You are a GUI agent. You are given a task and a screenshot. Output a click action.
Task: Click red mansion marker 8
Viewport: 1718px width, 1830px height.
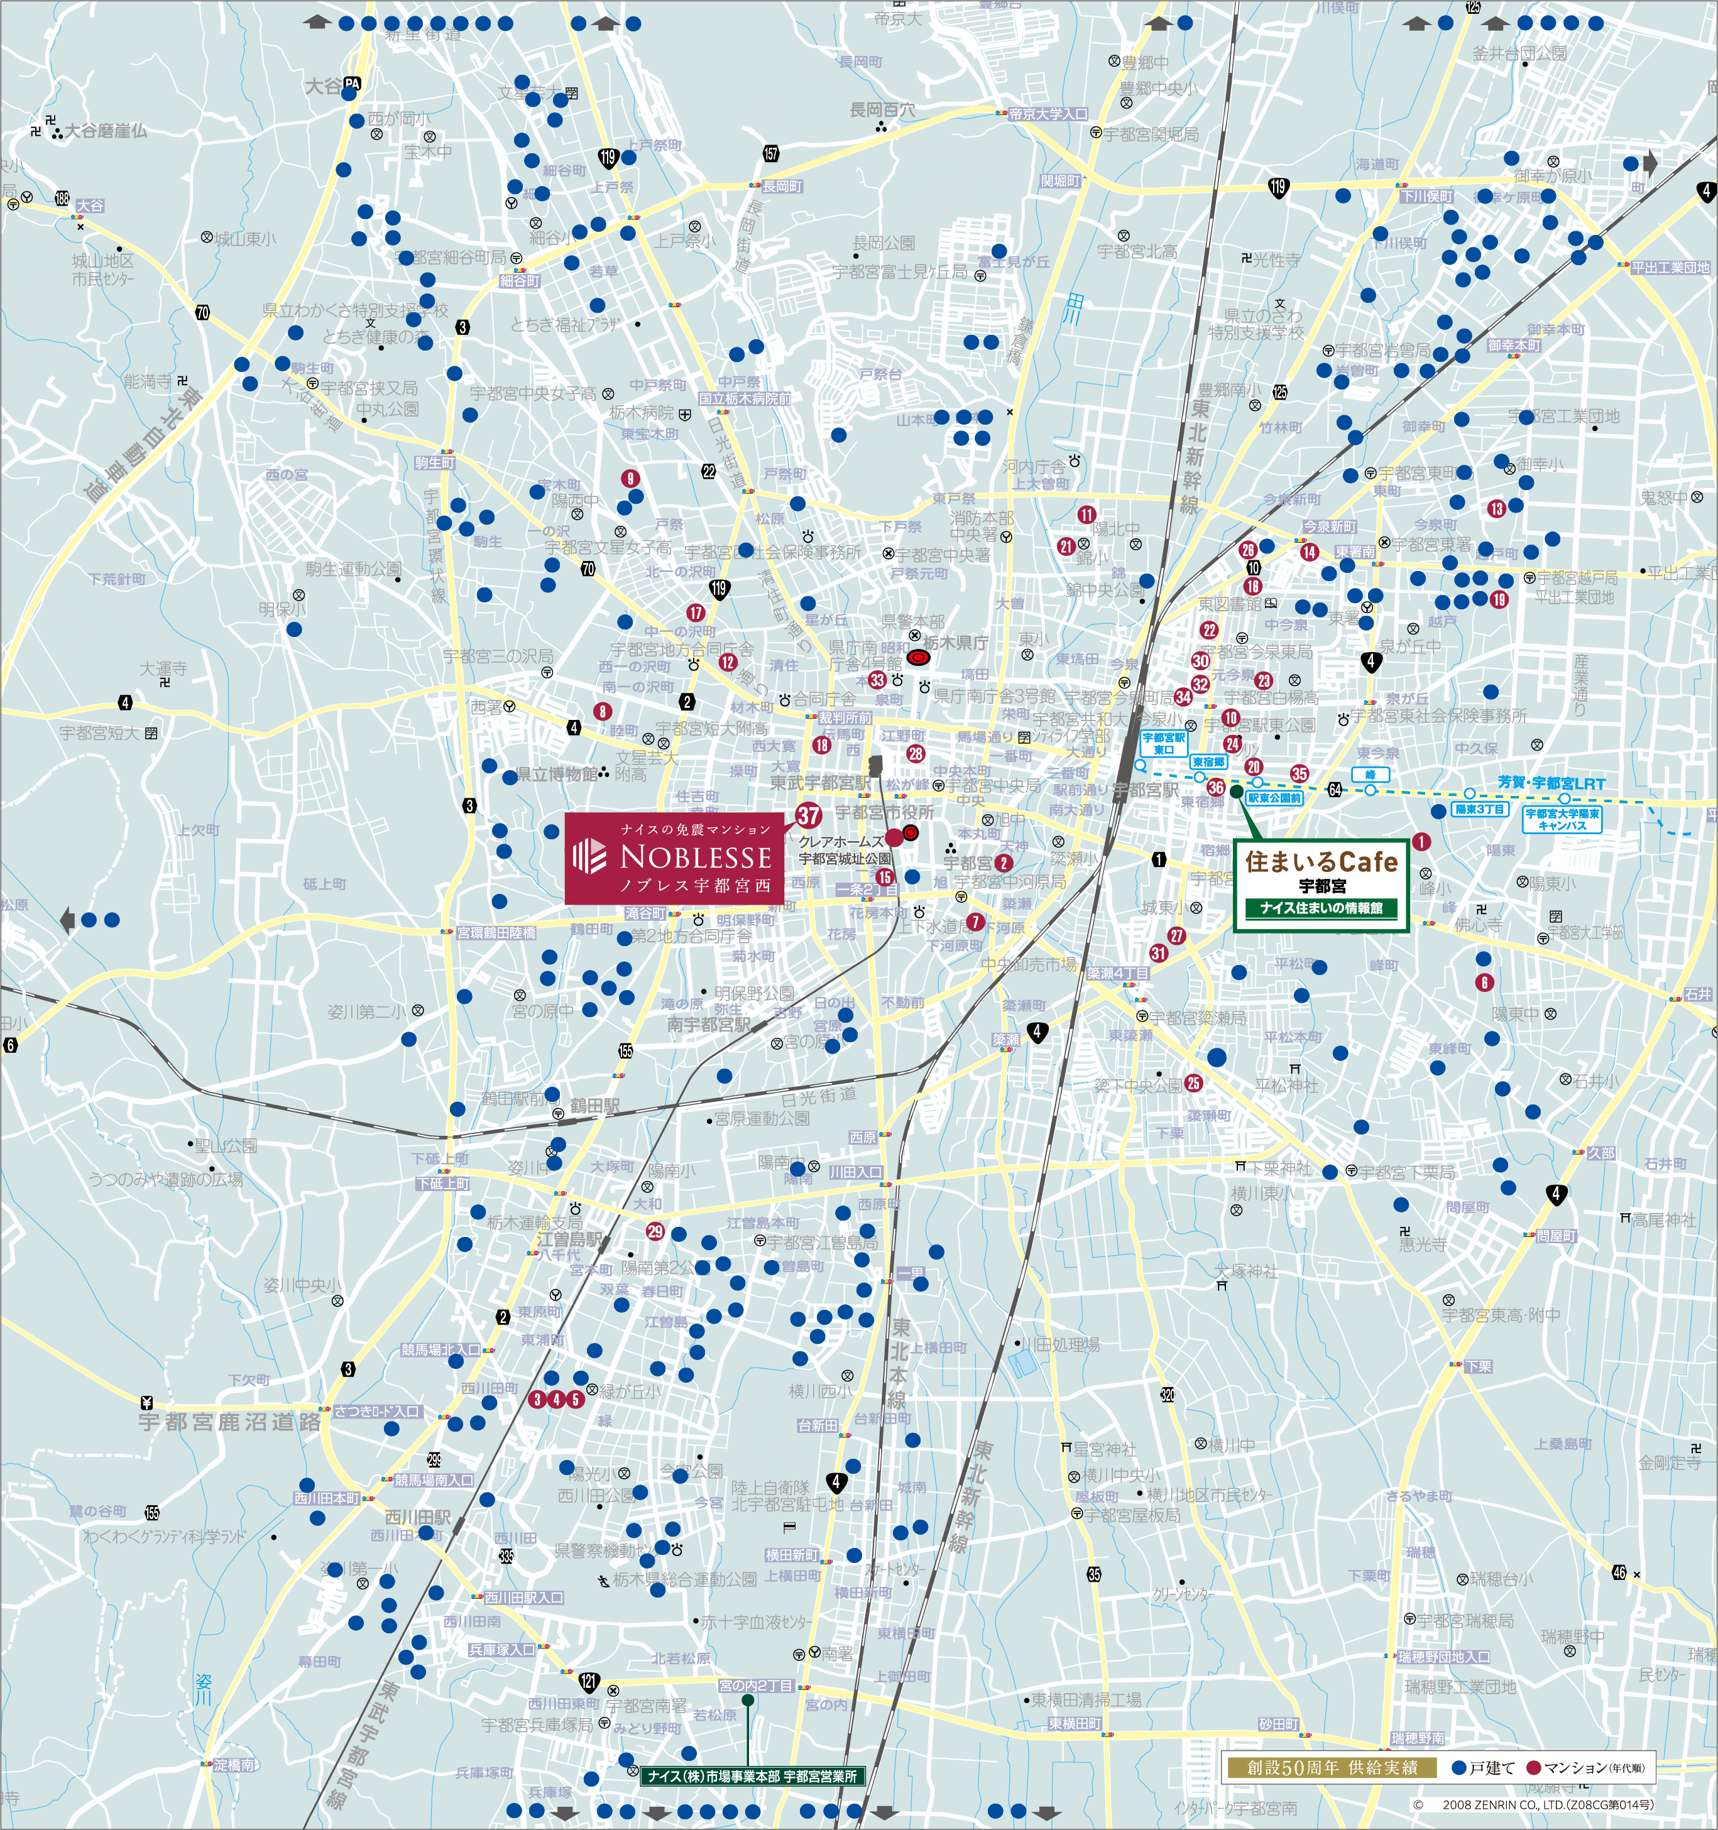pyautogui.click(x=602, y=711)
